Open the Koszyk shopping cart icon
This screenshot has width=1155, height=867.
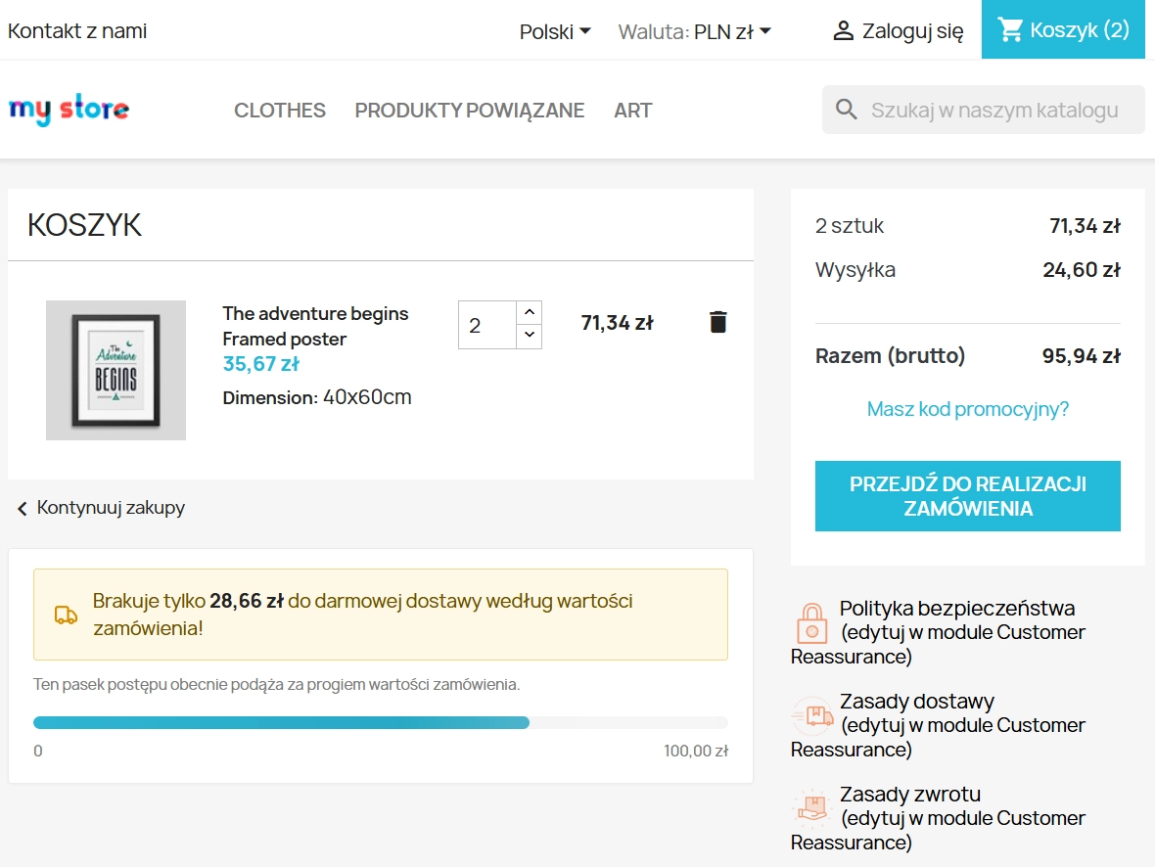click(x=1010, y=29)
